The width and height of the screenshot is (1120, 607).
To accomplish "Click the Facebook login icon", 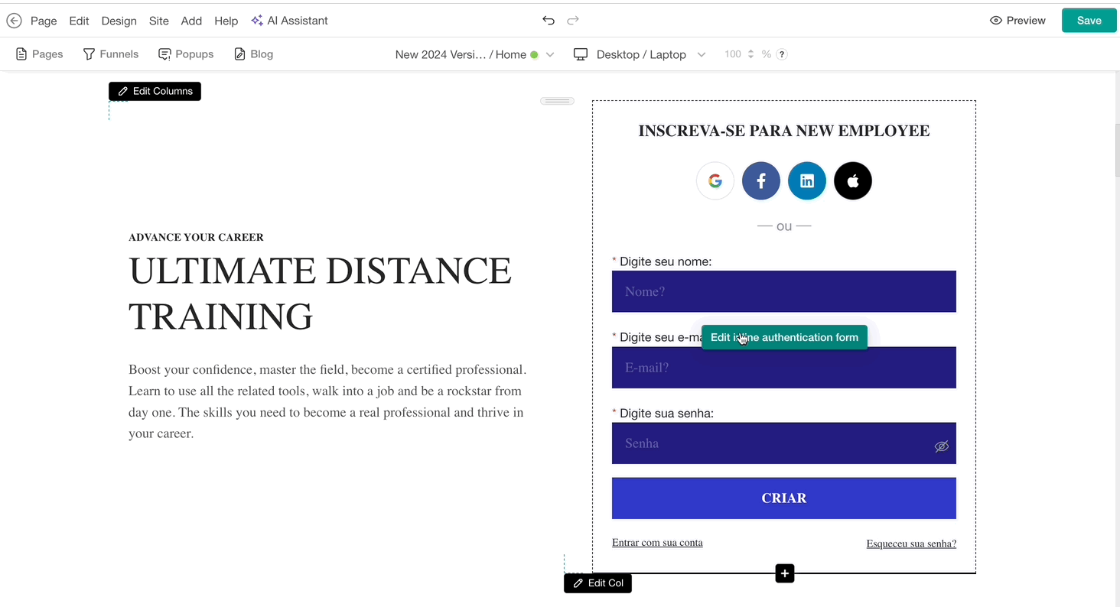I will point(761,181).
